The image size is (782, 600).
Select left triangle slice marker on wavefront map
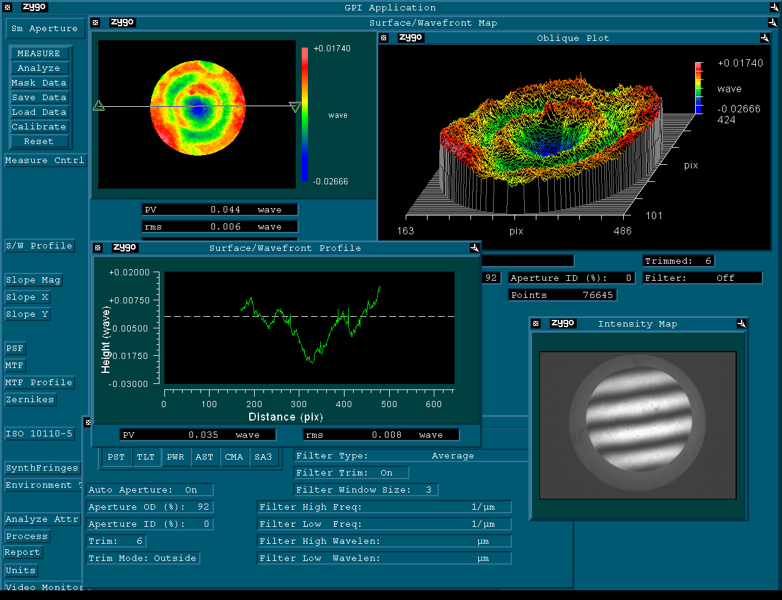98,106
